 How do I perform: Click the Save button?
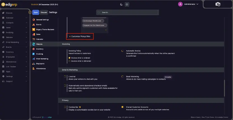pyautogui.click(x=36, y=12)
